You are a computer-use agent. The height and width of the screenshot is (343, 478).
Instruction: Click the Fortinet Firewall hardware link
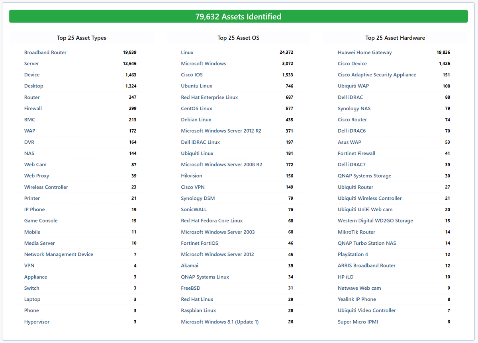(x=357, y=153)
